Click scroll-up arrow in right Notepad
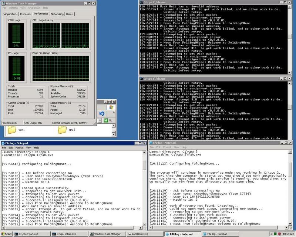The width and height of the screenshot is (296, 237). click(290, 152)
